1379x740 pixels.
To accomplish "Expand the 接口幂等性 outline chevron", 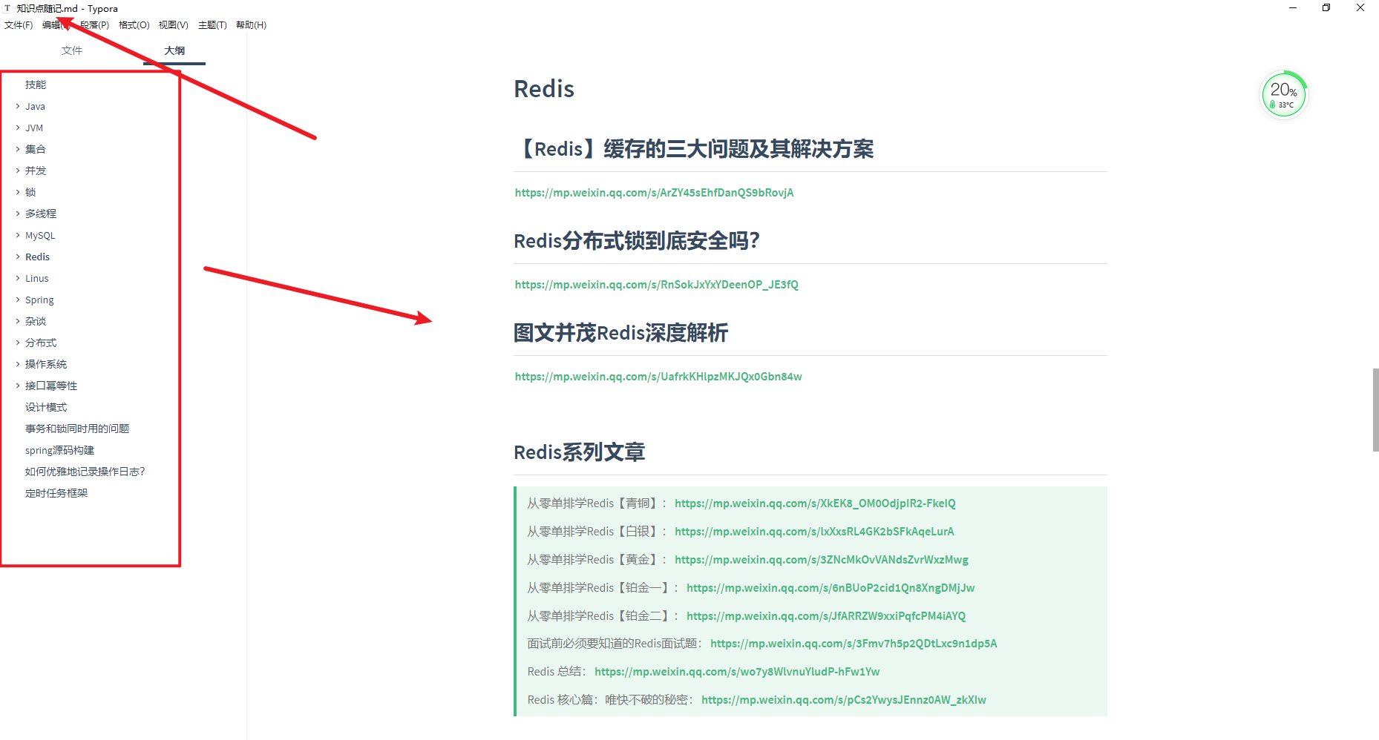I will pyautogui.click(x=18, y=386).
